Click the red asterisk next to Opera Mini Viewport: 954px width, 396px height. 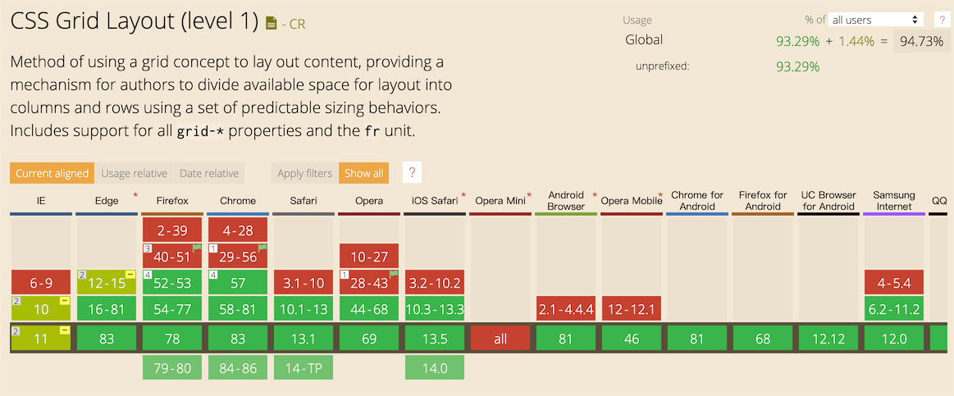pos(529,196)
